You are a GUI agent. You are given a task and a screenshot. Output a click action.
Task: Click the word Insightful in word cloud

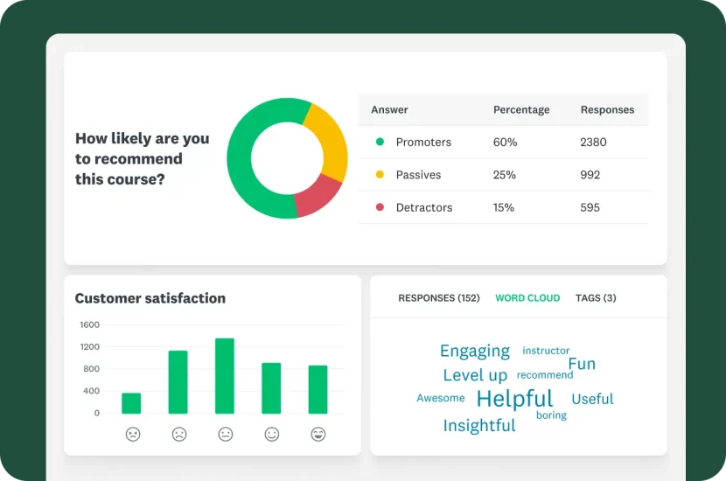point(478,426)
